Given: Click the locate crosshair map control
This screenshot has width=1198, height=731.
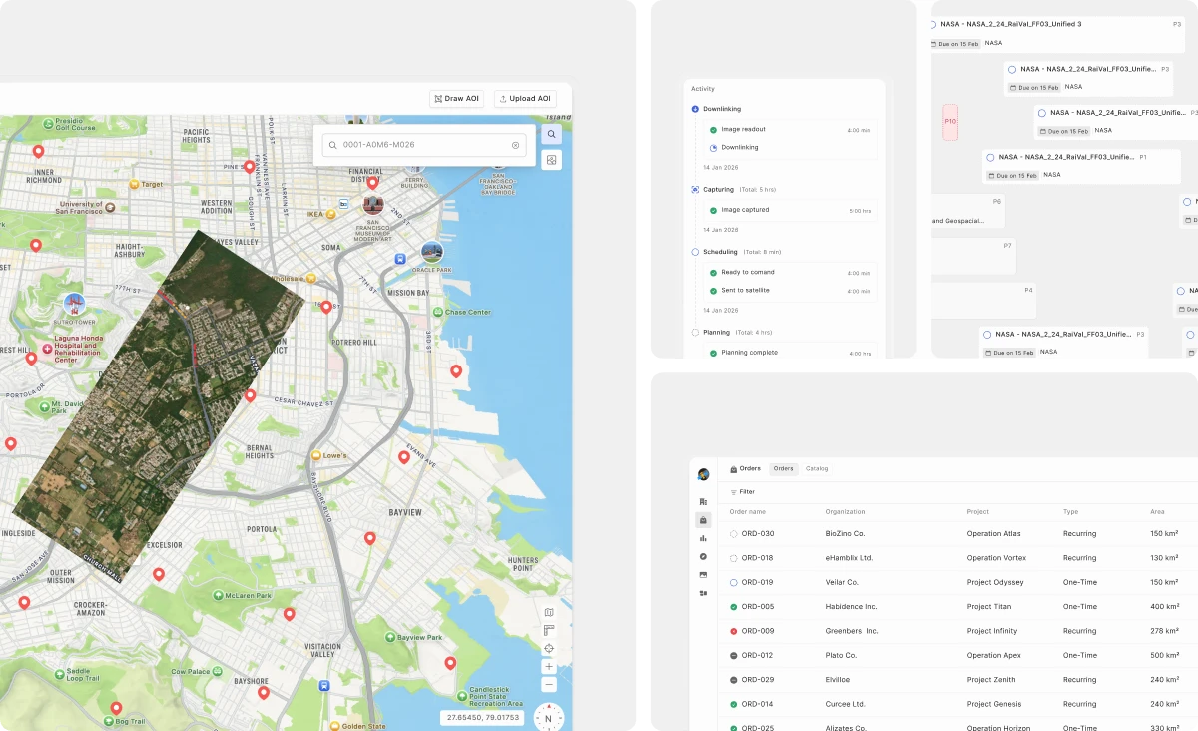Looking at the screenshot, I should coord(549,648).
